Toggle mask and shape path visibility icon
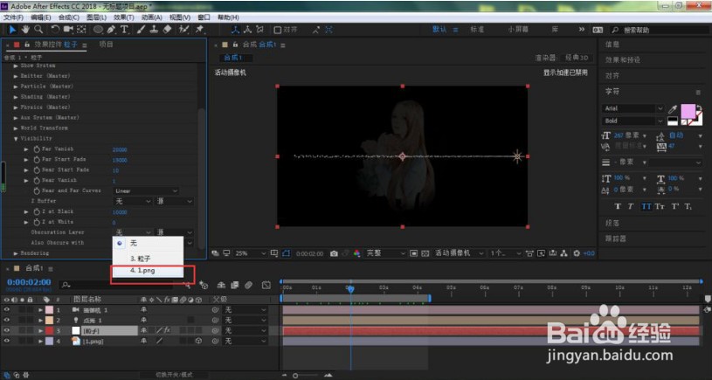Image resolution: width=712 pixels, height=380 pixels. [286, 253]
